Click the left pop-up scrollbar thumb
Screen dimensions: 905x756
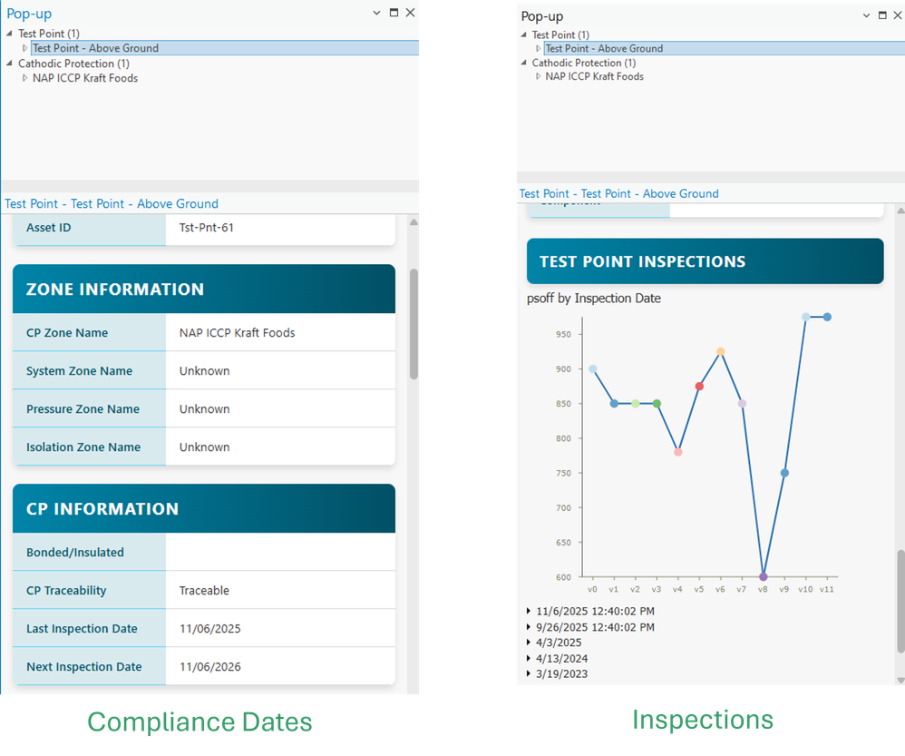(414, 324)
